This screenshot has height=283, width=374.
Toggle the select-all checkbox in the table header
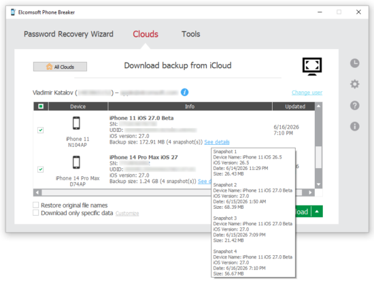pyautogui.click(x=41, y=106)
